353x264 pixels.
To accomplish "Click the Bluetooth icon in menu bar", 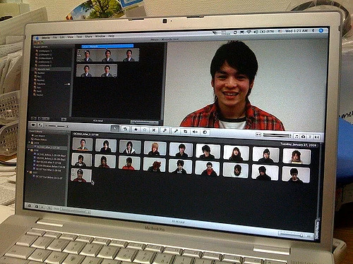I will (313, 31).
